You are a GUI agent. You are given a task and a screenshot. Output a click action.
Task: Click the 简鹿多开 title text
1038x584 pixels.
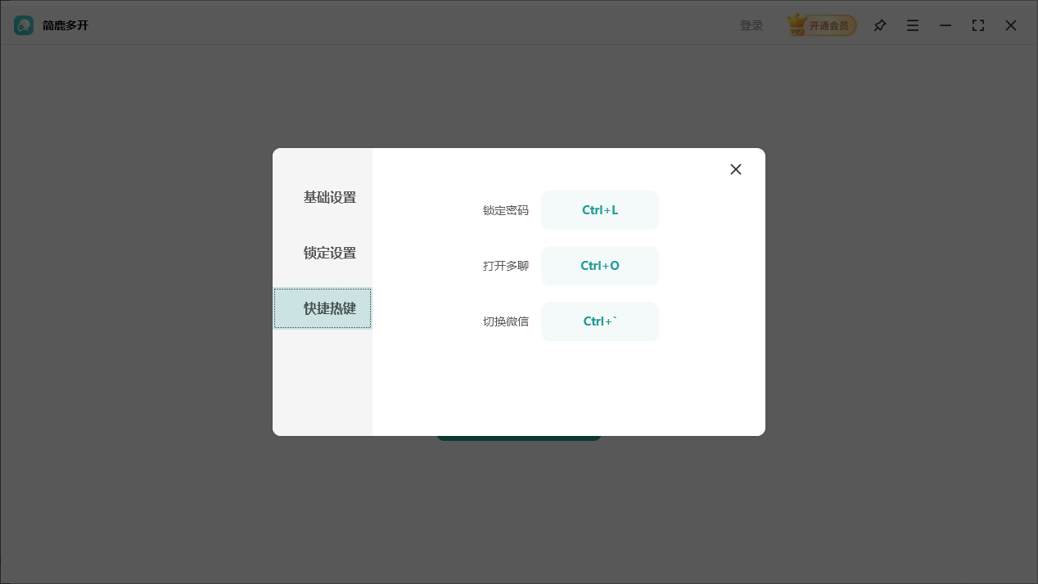[65, 25]
